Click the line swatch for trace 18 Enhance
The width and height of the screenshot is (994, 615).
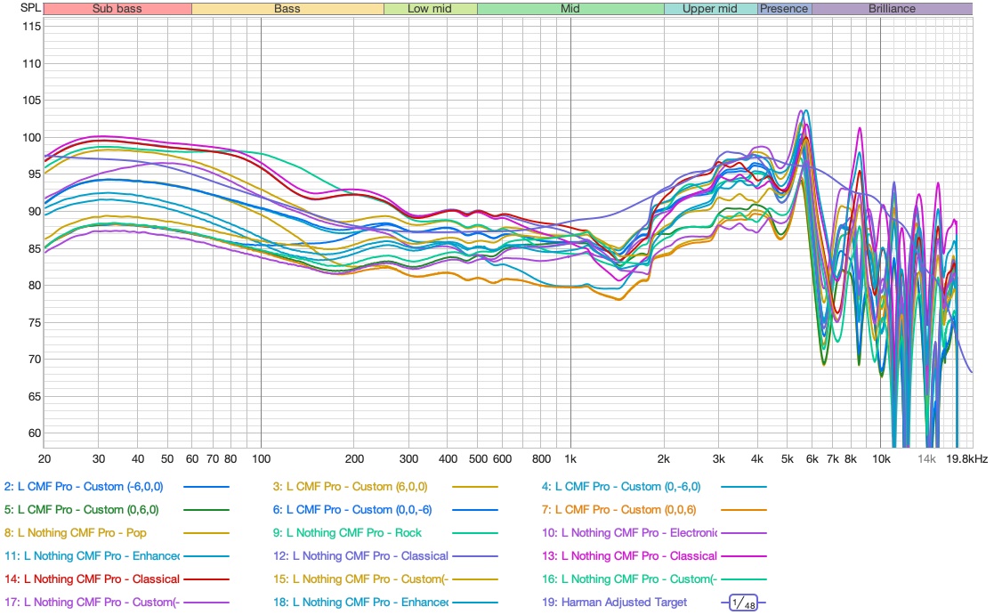coord(475,603)
